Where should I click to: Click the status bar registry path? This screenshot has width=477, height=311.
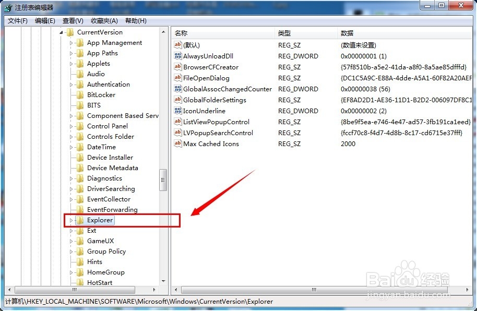click(x=139, y=302)
